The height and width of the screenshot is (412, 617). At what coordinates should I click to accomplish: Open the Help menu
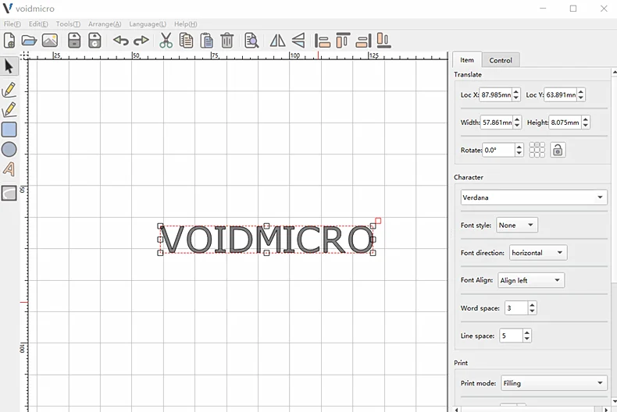(x=185, y=24)
